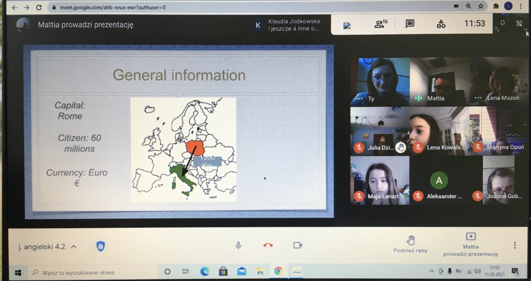This screenshot has width=531, height=281.
Task: Go forward in the browser
Action: pos(26,7)
